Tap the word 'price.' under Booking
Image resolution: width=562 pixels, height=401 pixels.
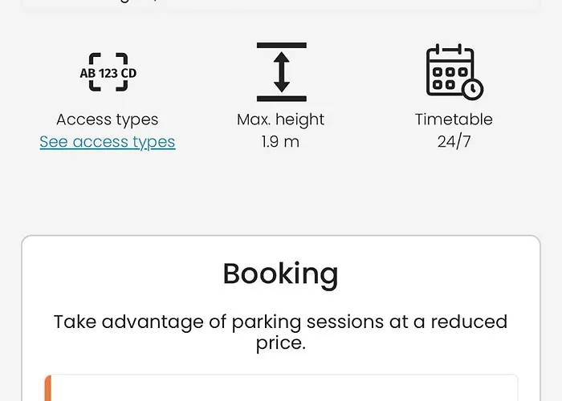coord(280,344)
